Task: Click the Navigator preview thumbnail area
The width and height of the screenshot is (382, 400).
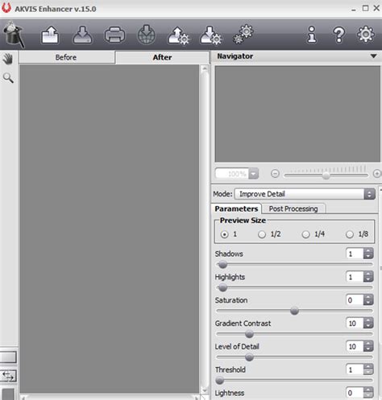Action: coord(297,114)
